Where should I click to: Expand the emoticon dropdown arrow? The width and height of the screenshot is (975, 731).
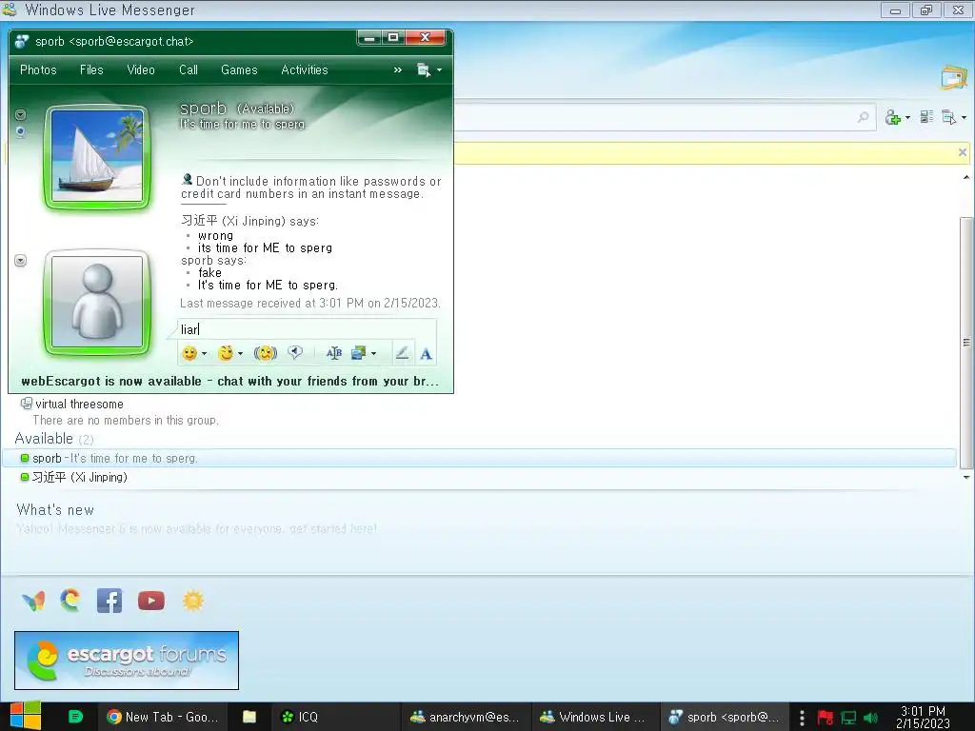(x=204, y=354)
